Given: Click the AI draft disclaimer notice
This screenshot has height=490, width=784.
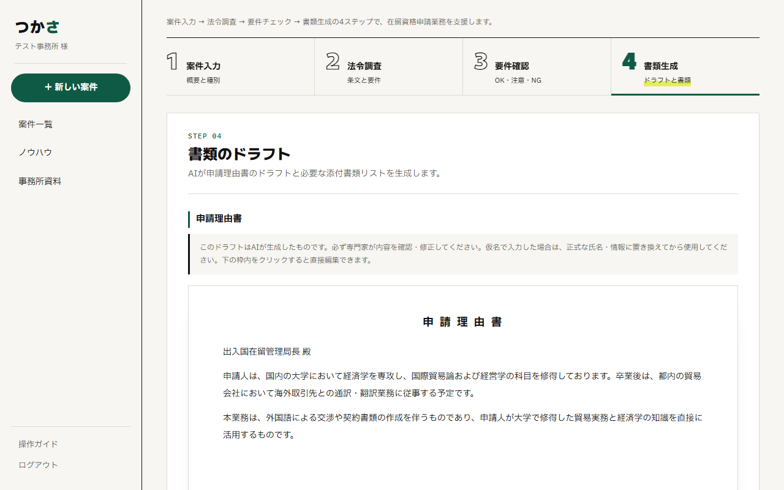Looking at the screenshot, I should (463, 254).
